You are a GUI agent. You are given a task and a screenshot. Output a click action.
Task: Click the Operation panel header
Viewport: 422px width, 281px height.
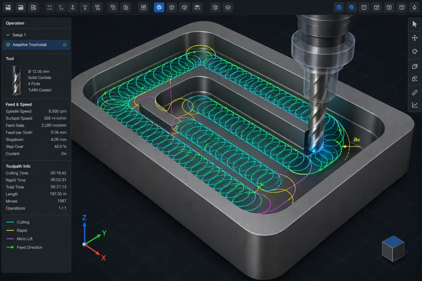pos(15,23)
